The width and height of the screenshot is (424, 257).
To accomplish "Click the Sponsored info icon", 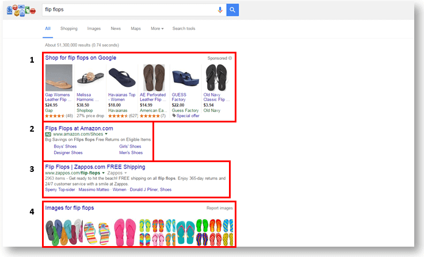I will tap(230, 58).
